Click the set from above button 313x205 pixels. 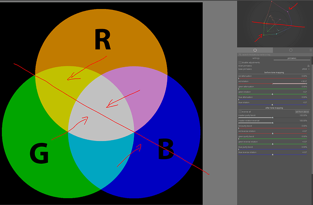click(302, 112)
